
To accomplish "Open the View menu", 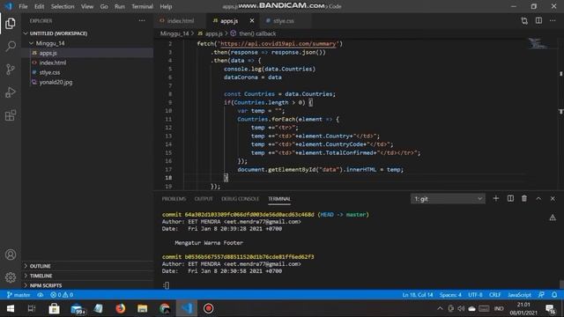I will pos(87,6).
